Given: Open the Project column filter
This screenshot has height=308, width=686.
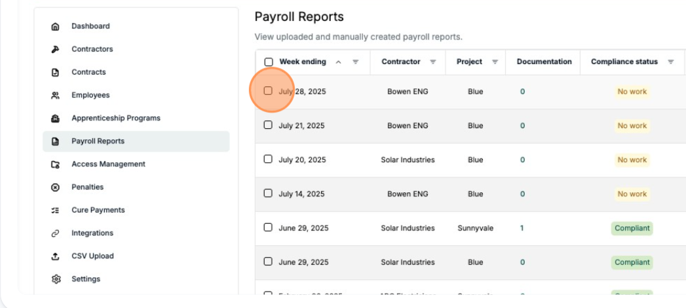Looking at the screenshot, I should click(495, 62).
